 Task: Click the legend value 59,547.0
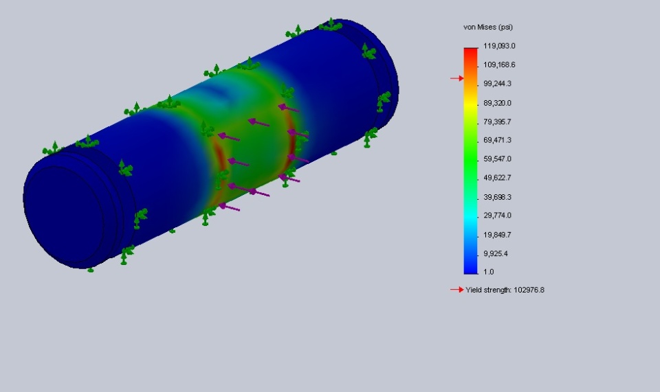tap(498, 159)
